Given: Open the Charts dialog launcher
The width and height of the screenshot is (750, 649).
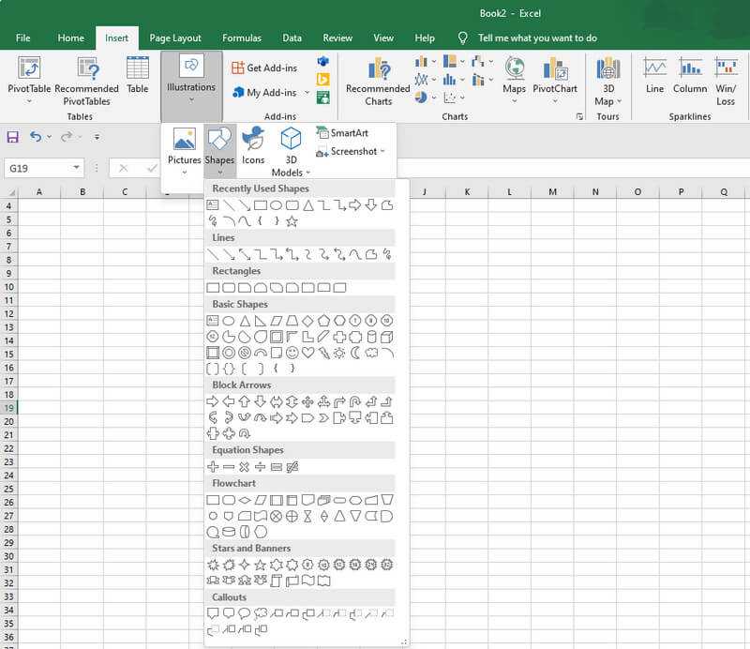Looking at the screenshot, I should pos(579,117).
